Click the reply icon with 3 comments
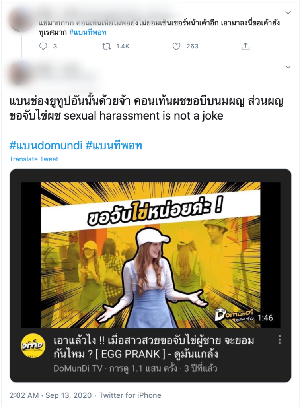Screen dimensions: 300x407 [43, 47]
